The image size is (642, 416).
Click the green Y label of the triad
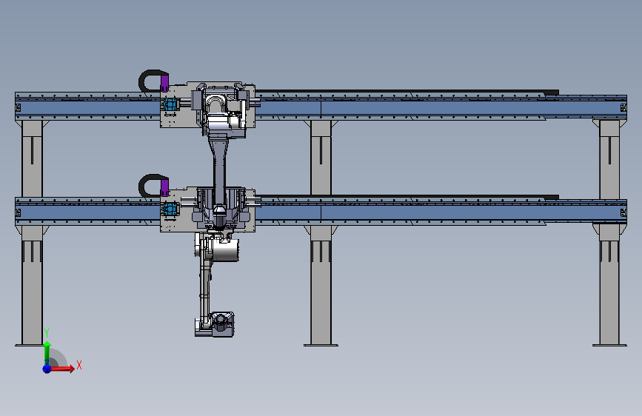47,333
